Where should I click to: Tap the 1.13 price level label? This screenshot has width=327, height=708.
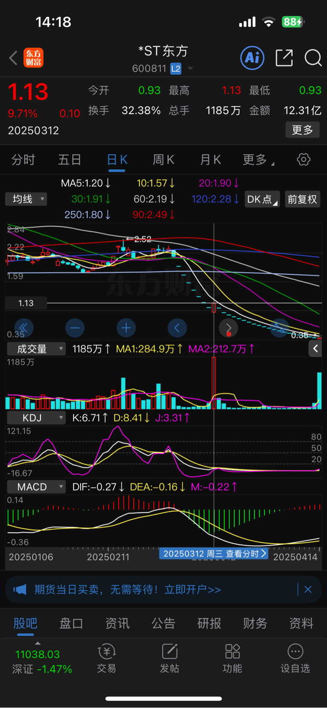(26, 303)
